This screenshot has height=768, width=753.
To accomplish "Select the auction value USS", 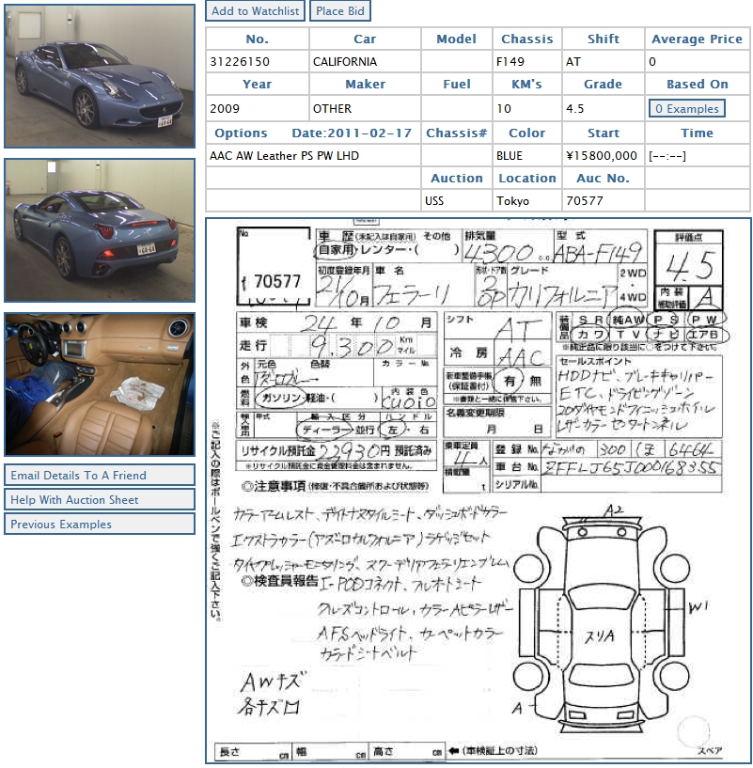I will pos(434,201).
